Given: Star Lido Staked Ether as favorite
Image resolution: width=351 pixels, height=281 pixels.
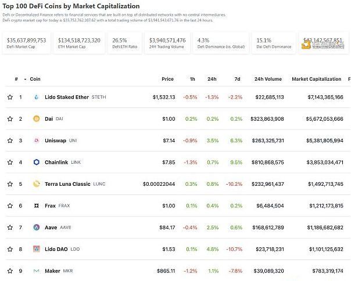Looking at the screenshot, I should 10,97.
